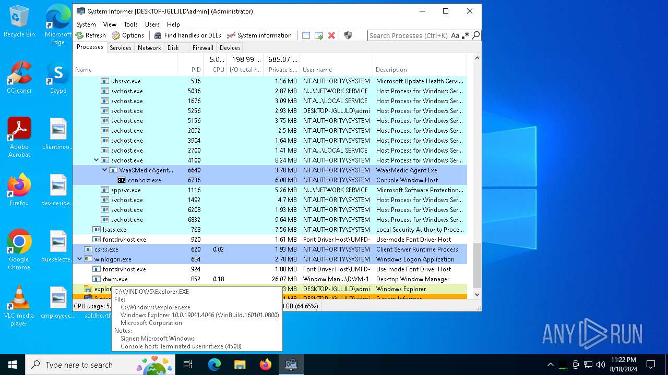The height and width of the screenshot is (375, 668).
Task: Select the uhssvc.exe process row
Action: point(270,81)
